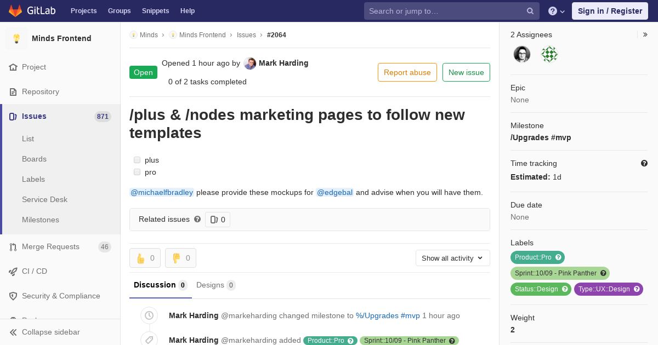Open Milestones in sidebar
The width and height of the screenshot is (658, 345).
point(41,220)
